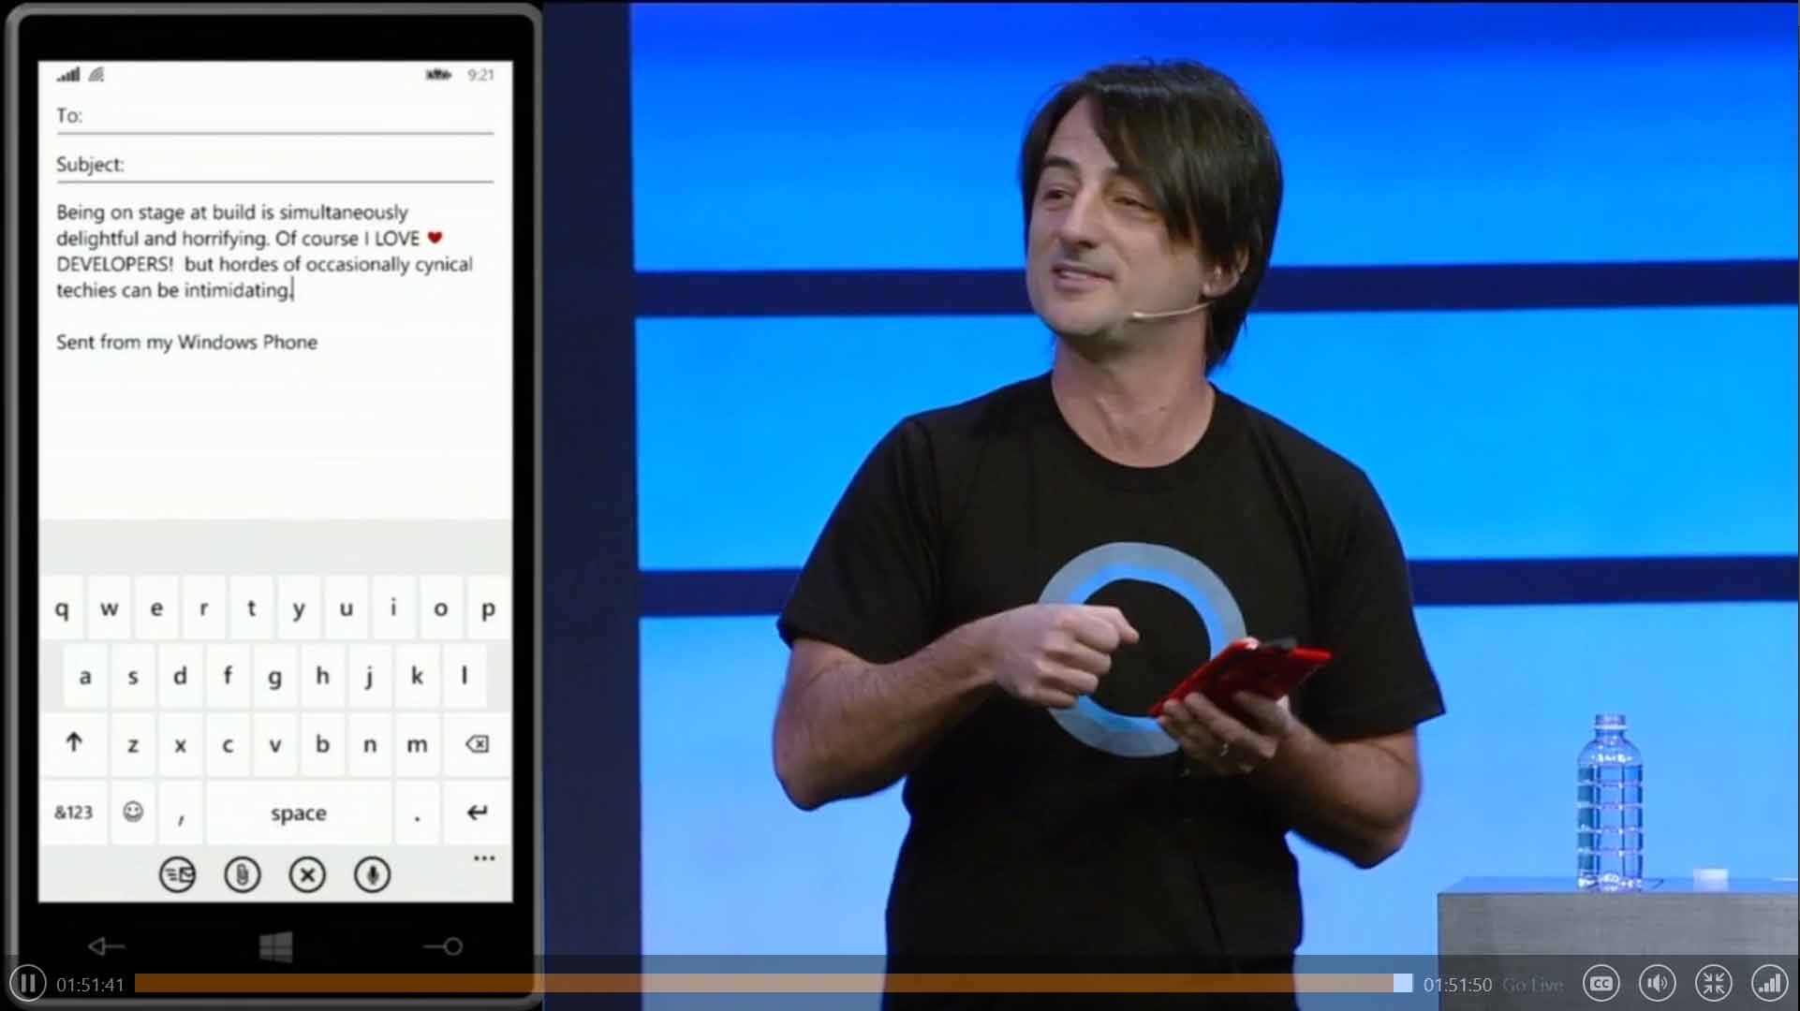Switch to &123 symbols keyboard

point(73,812)
